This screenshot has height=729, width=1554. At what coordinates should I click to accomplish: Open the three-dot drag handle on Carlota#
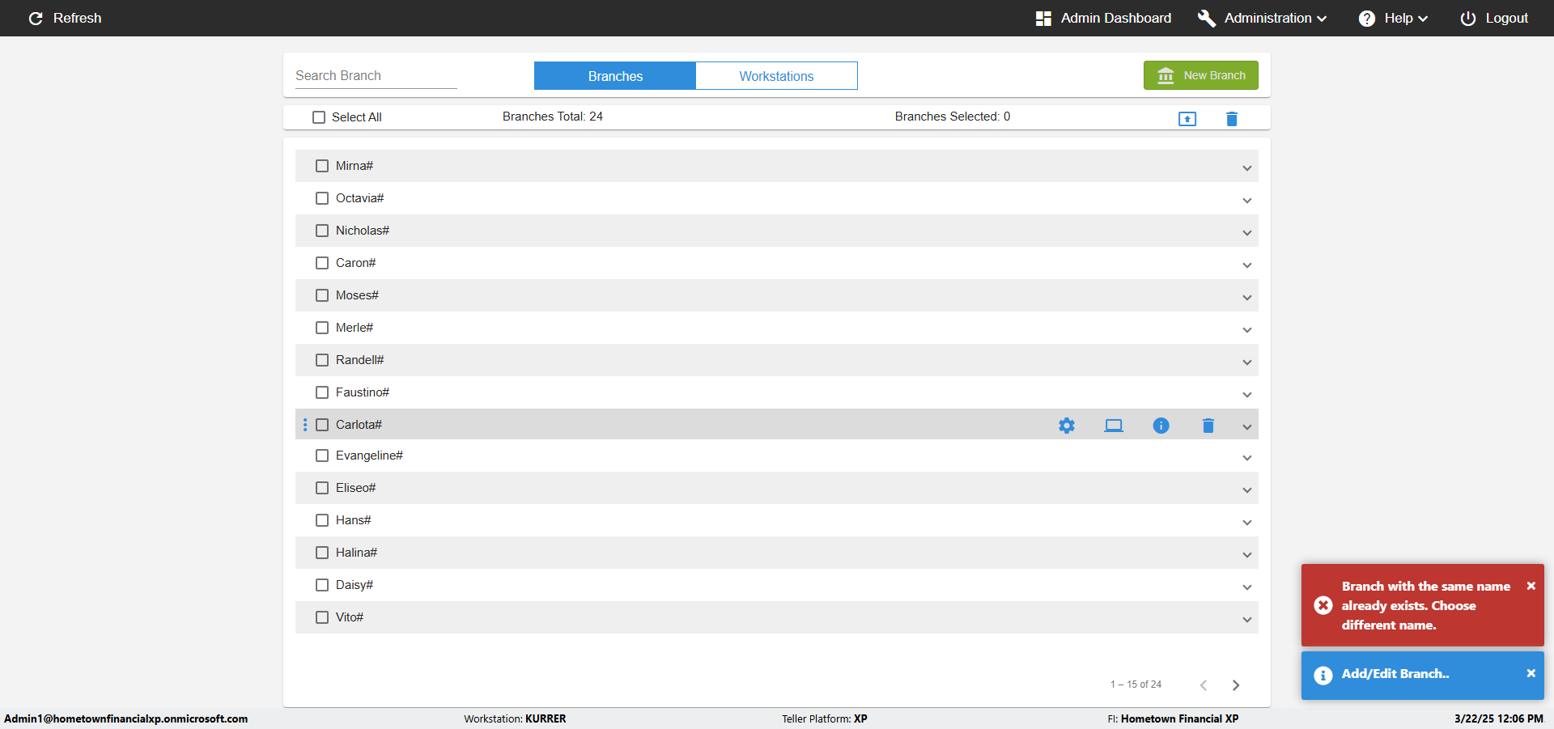(x=305, y=425)
